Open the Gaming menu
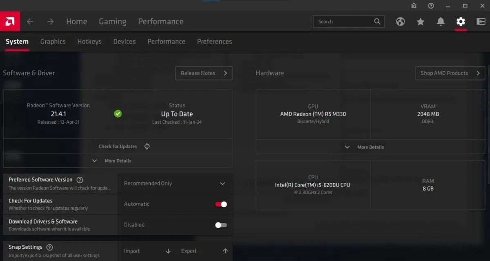Screen dimensions: 490x261 coord(113,22)
